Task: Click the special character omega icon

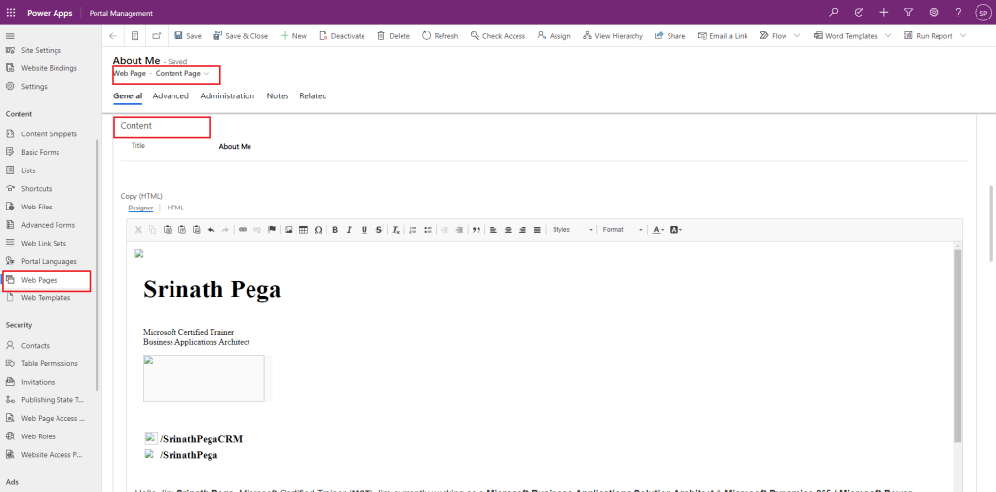Action: coord(318,230)
